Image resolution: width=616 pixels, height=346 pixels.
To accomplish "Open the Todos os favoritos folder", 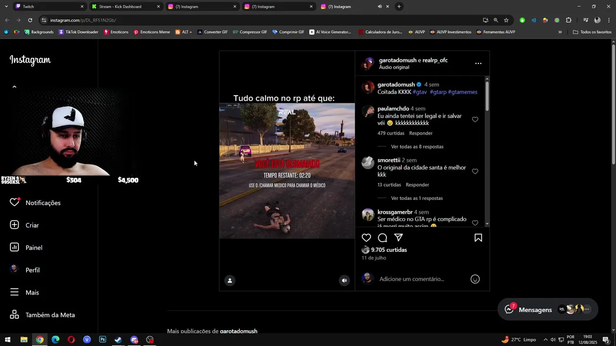I will pyautogui.click(x=592, y=32).
